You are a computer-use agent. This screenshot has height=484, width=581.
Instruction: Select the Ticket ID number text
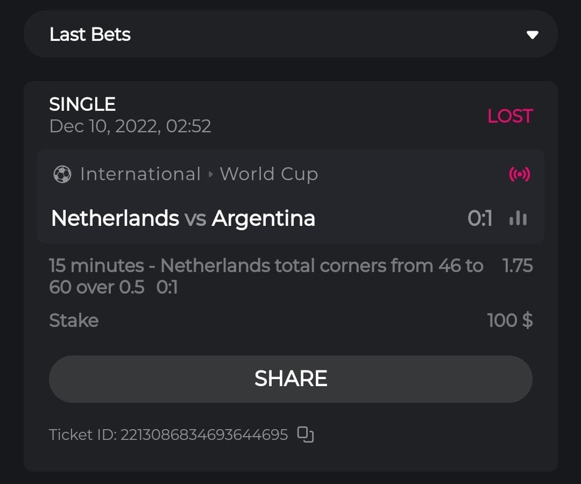point(204,435)
